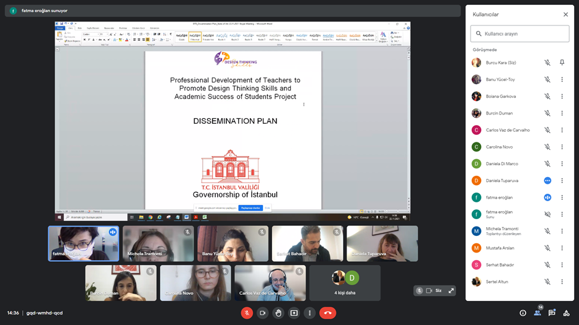Toggle the mic-off icon for Serhat Bahadır
Screen dimensions: 579x325
click(547, 265)
